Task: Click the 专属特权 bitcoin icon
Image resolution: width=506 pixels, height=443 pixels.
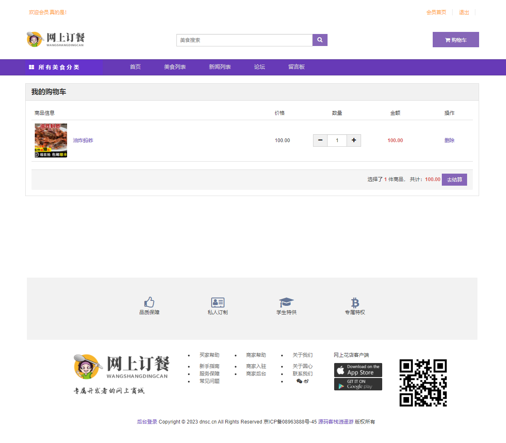Action: click(x=355, y=302)
